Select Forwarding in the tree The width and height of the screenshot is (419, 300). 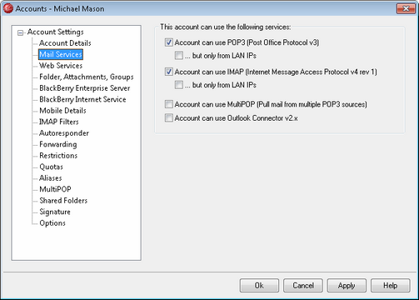tap(58, 144)
